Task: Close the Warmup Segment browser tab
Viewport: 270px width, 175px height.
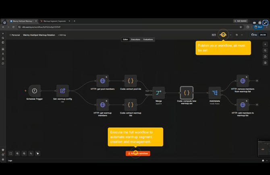Action: [x=69, y=21]
